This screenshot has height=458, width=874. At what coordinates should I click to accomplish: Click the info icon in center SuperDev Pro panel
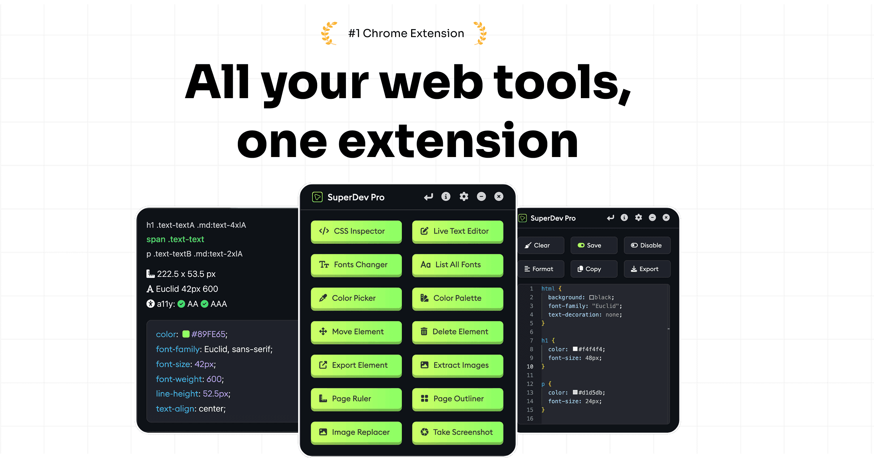pos(446,197)
